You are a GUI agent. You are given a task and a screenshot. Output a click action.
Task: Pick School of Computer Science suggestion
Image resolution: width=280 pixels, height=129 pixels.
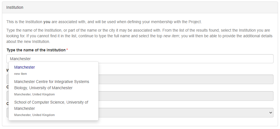point(51,105)
